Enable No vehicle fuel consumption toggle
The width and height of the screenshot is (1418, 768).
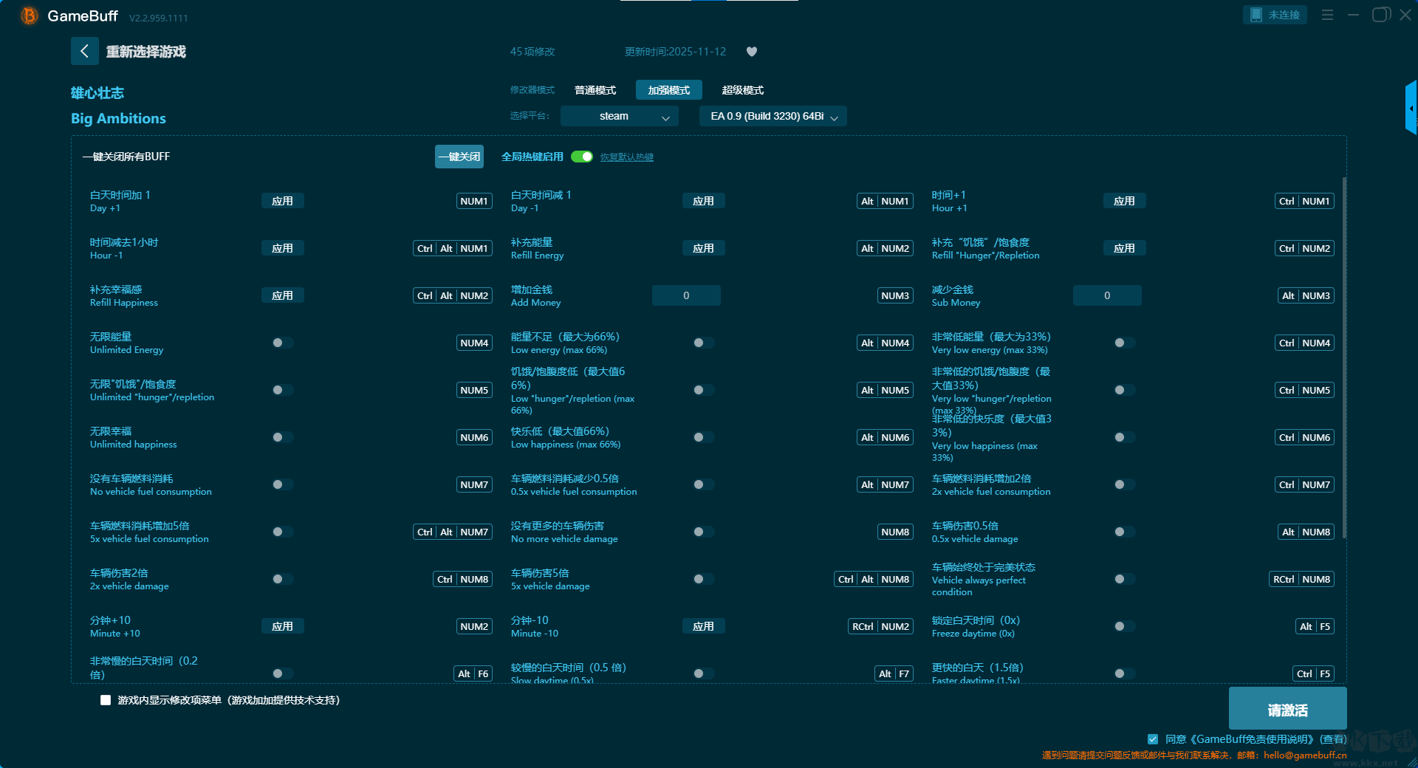click(x=282, y=484)
